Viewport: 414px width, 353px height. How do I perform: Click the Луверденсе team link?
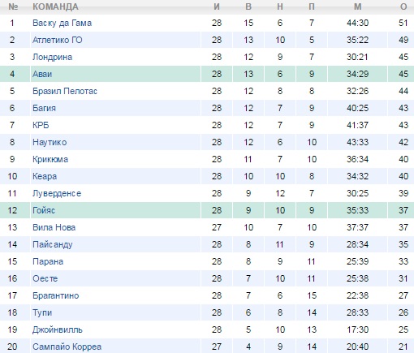pos(57,193)
